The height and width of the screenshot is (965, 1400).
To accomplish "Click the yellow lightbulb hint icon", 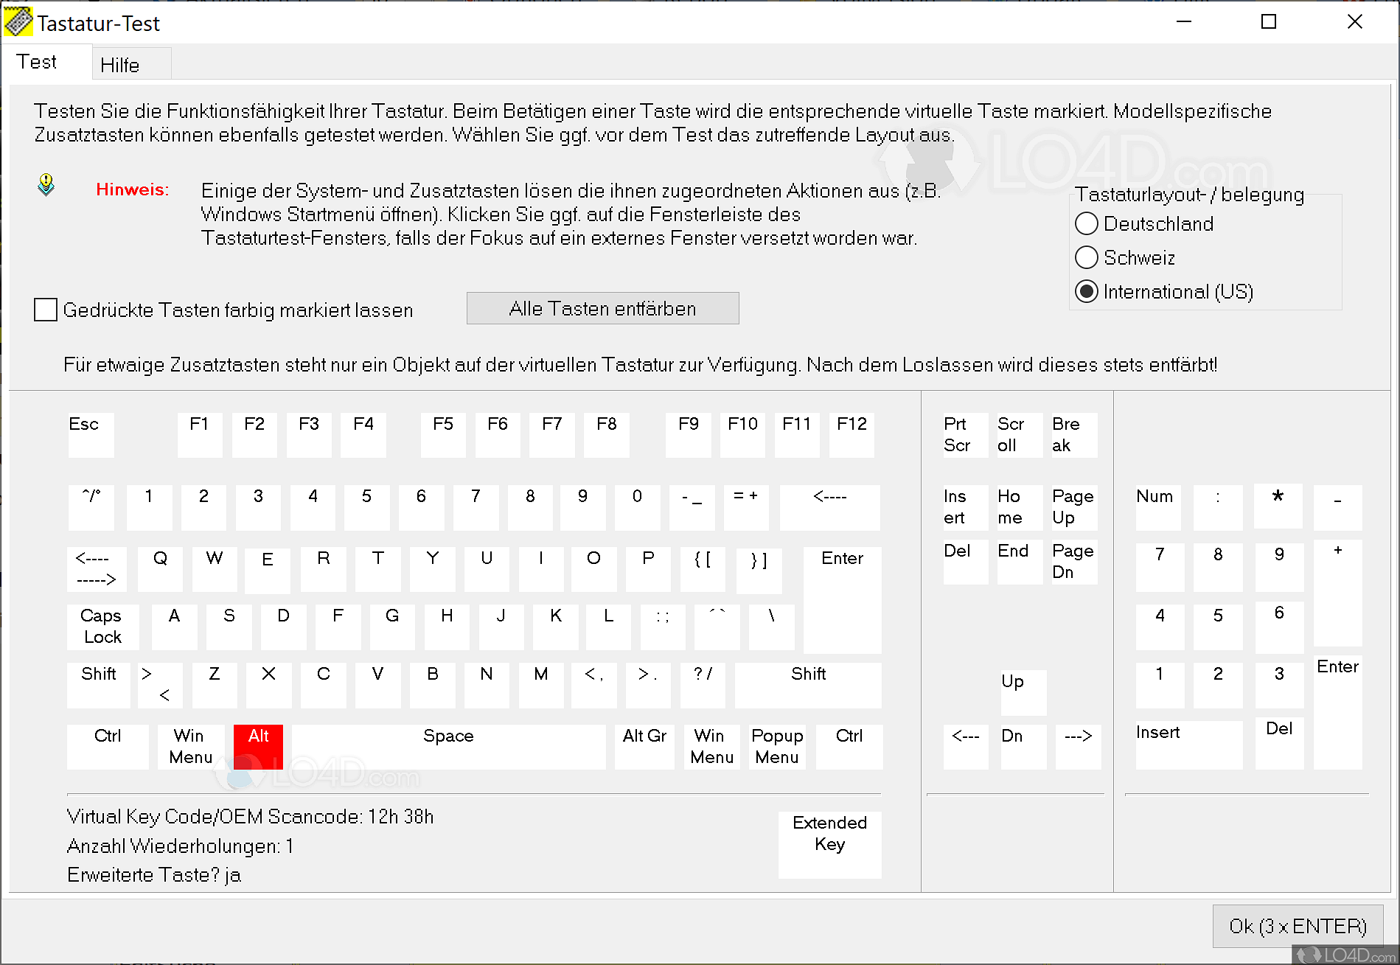I will coord(46,184).
